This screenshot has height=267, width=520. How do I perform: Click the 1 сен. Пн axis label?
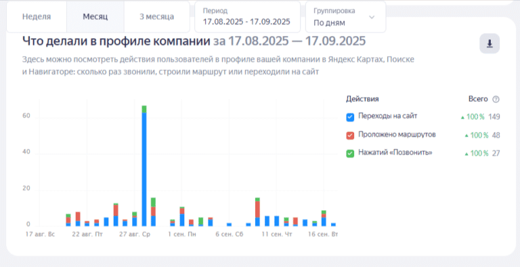coord(182,234)
